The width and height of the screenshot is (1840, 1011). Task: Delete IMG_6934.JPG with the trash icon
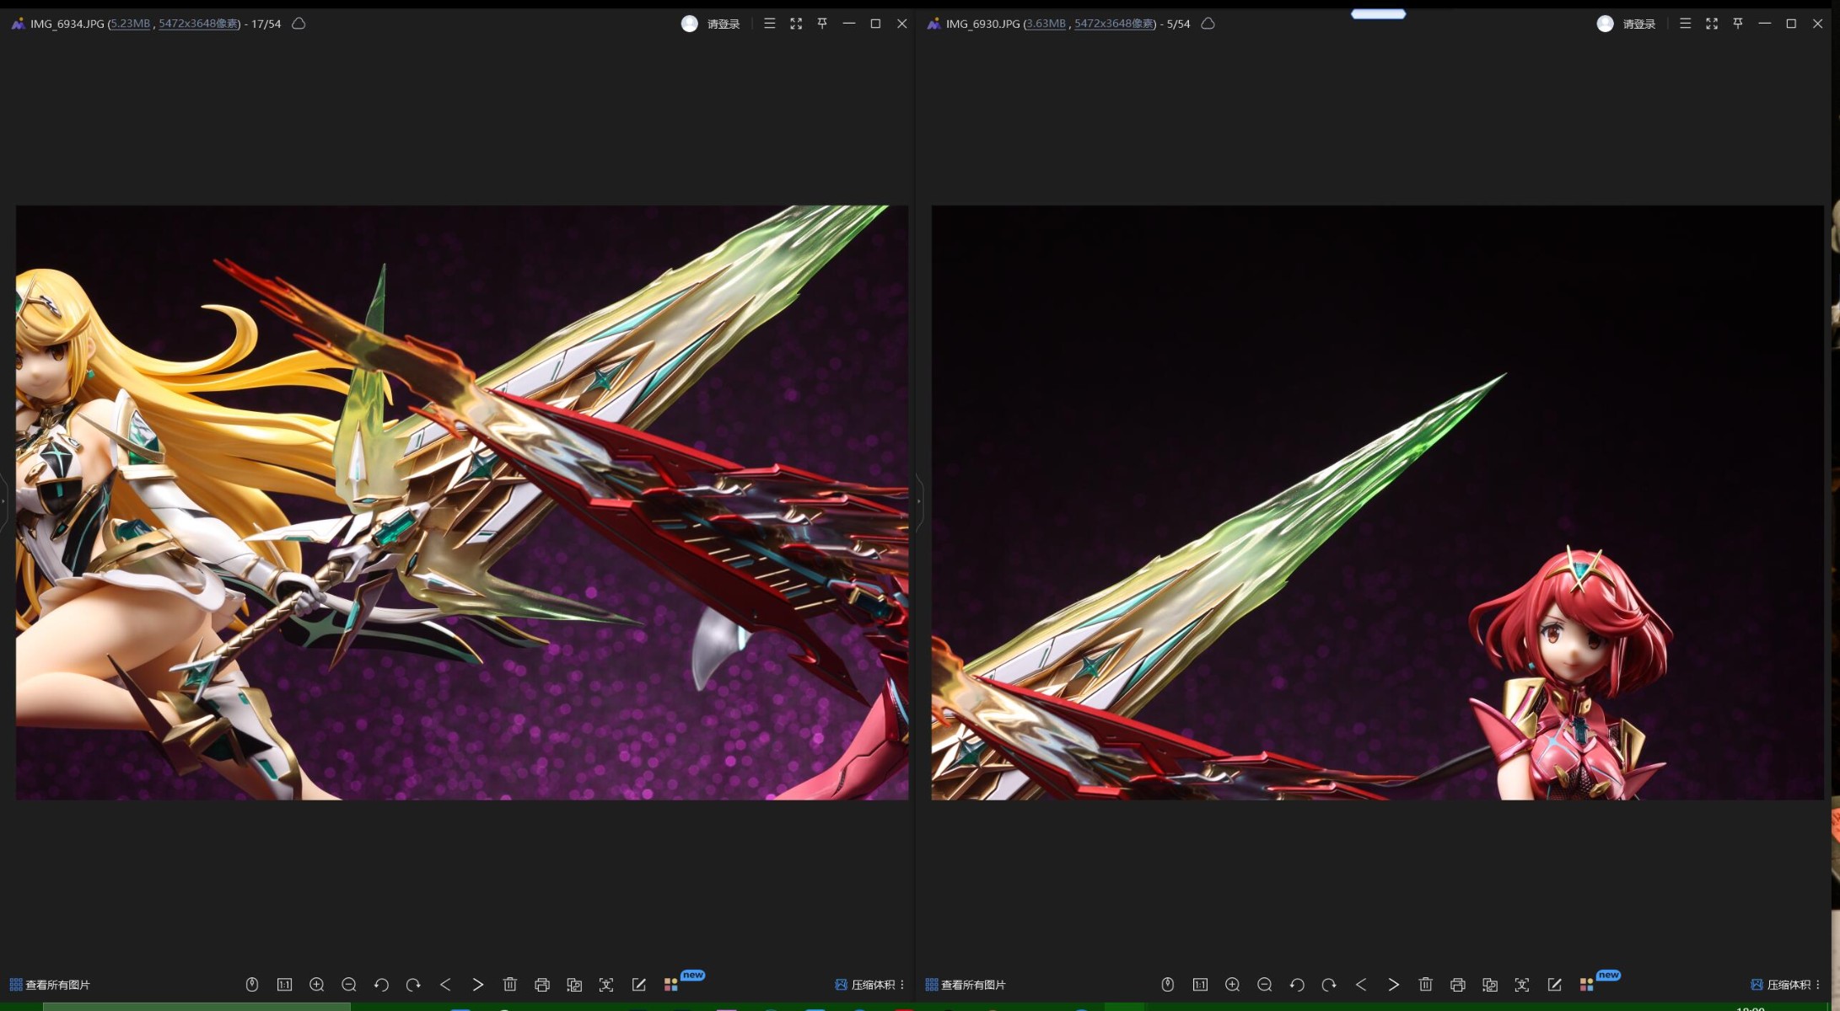tap(509, 984)
